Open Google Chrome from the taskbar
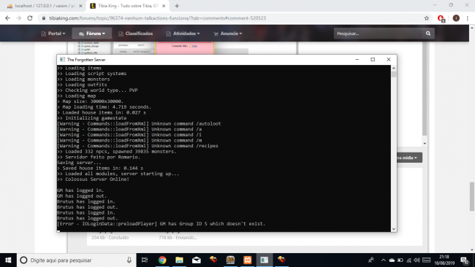 [x=162, y=260]
